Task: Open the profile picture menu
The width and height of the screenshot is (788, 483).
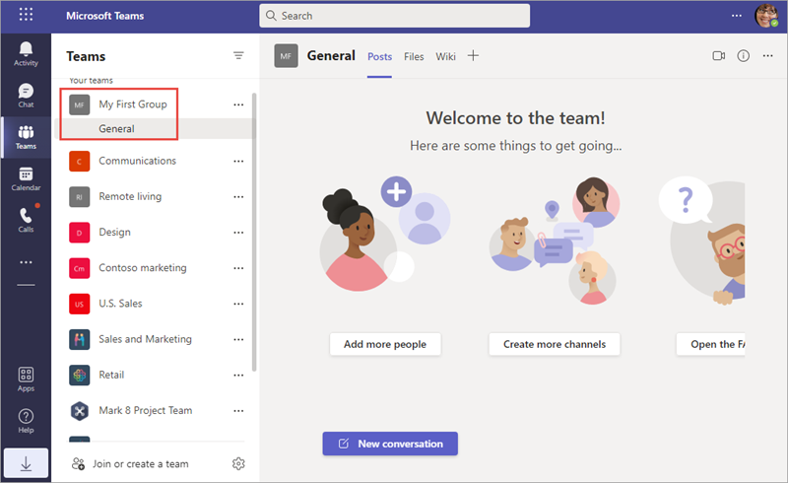Action: tap(766, 15)
